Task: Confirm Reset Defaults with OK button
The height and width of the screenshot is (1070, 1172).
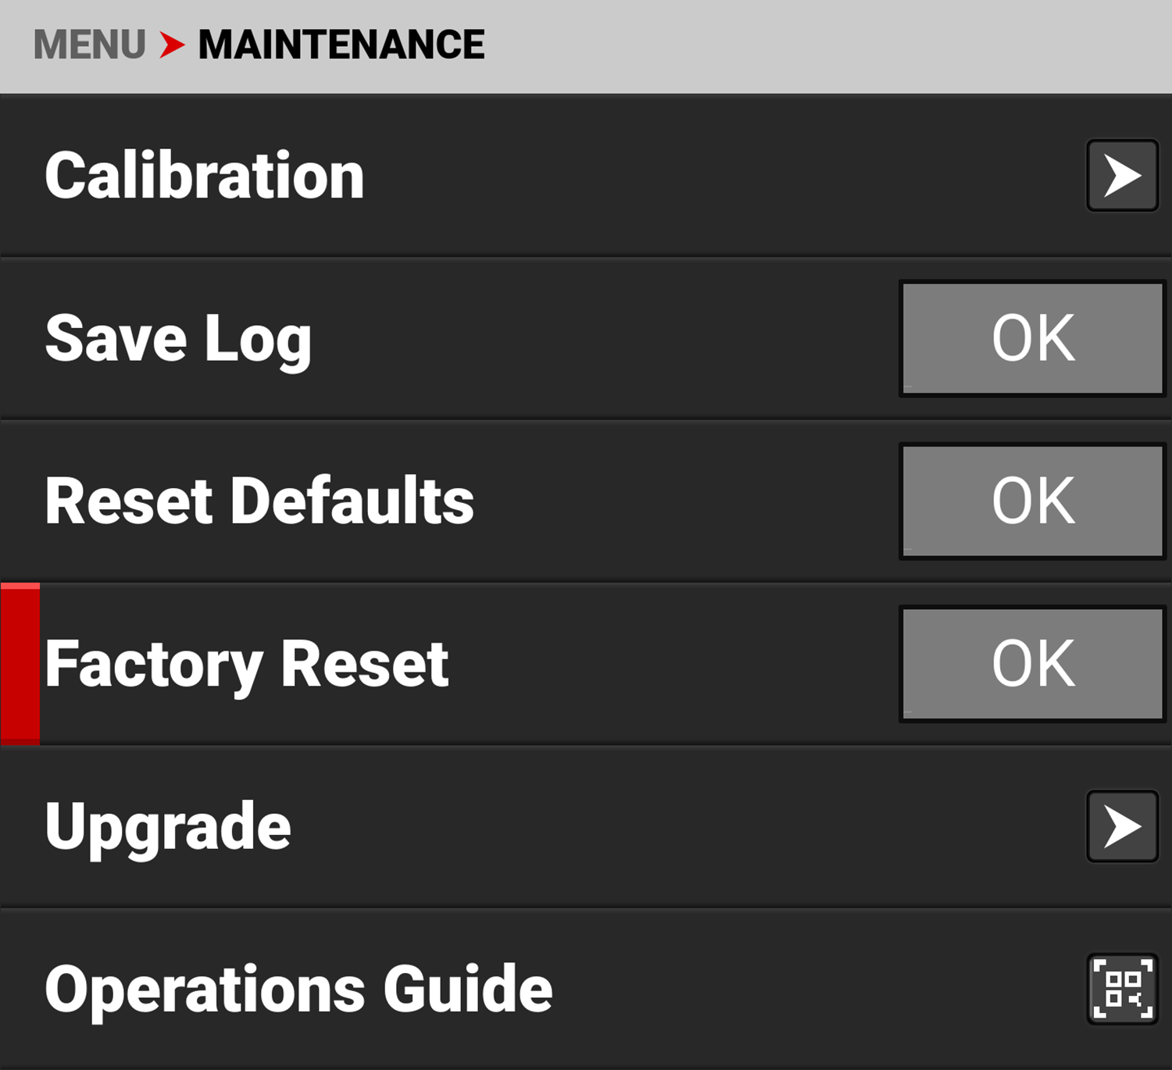Action: click(1033, 501)
